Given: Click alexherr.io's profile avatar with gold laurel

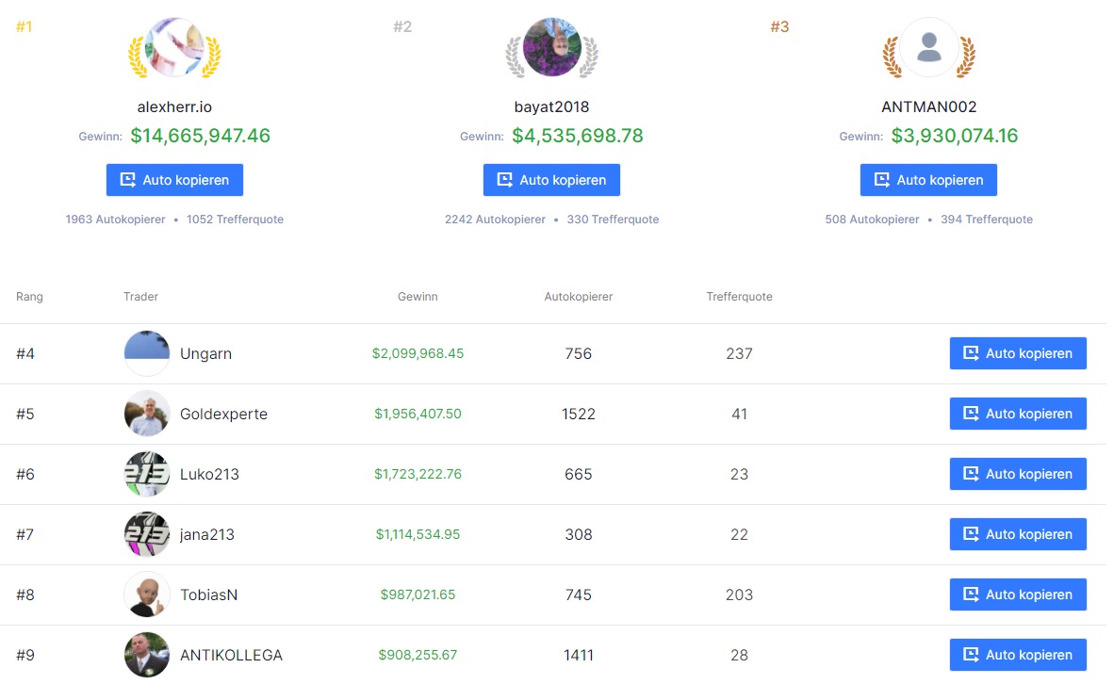Looking at the screenshot, I should (x=174, y=48).
